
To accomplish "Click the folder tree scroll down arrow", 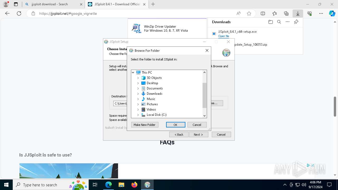I will 204,116.
